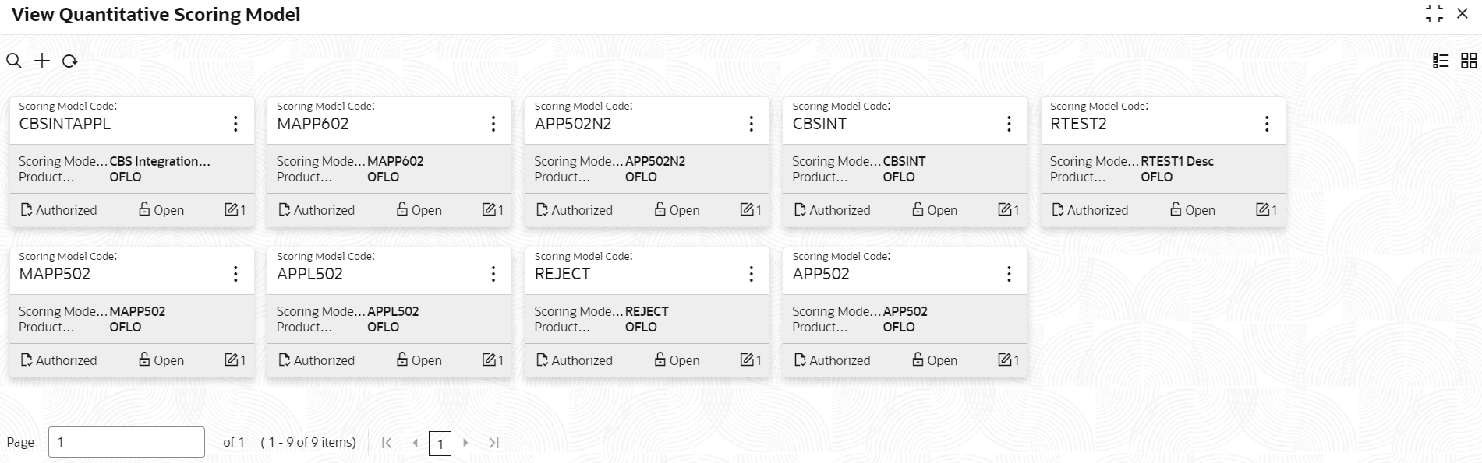Add a new scoring model with plus icon

tap(42, 61)
